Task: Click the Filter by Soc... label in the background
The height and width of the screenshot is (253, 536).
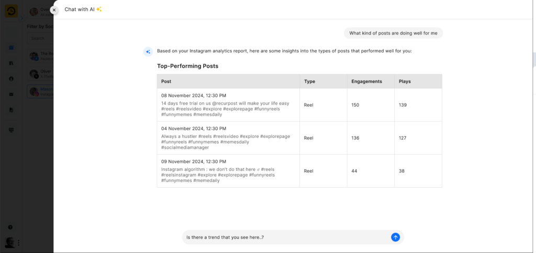Action: coord(40,26)
